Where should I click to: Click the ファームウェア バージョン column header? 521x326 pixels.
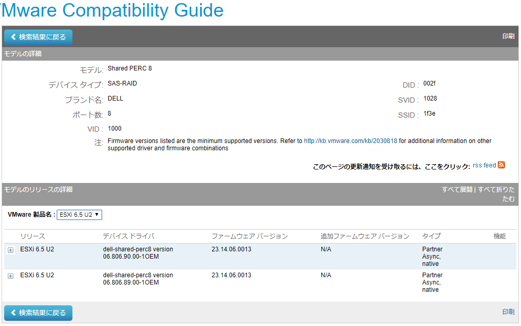[x=249, y=236]
